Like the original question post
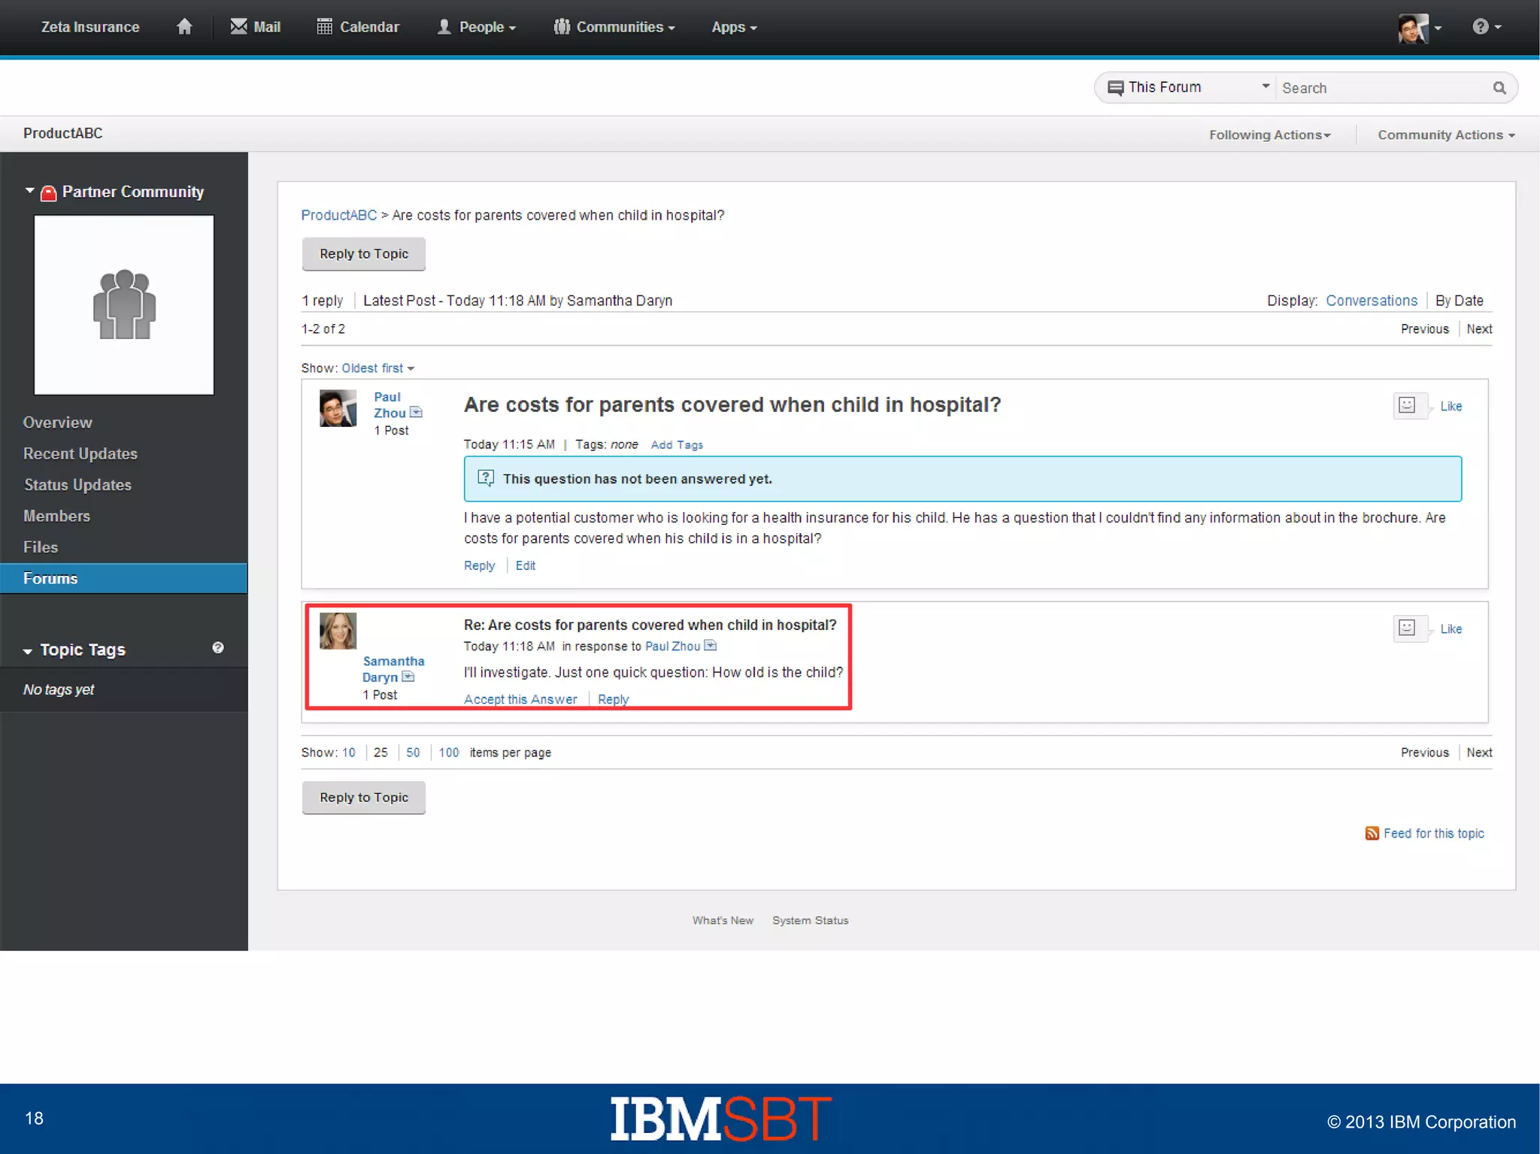The width and height of the screenshot is (1540, 1154). pyautogui.click(x=1451, y=406)
